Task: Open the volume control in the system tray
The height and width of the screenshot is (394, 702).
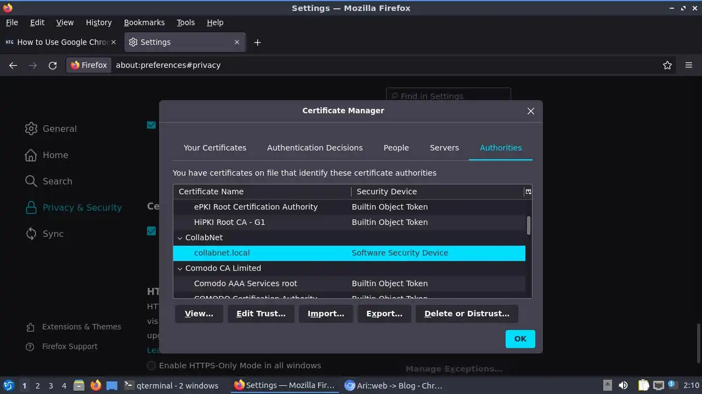Action: [x=623, y=385]
